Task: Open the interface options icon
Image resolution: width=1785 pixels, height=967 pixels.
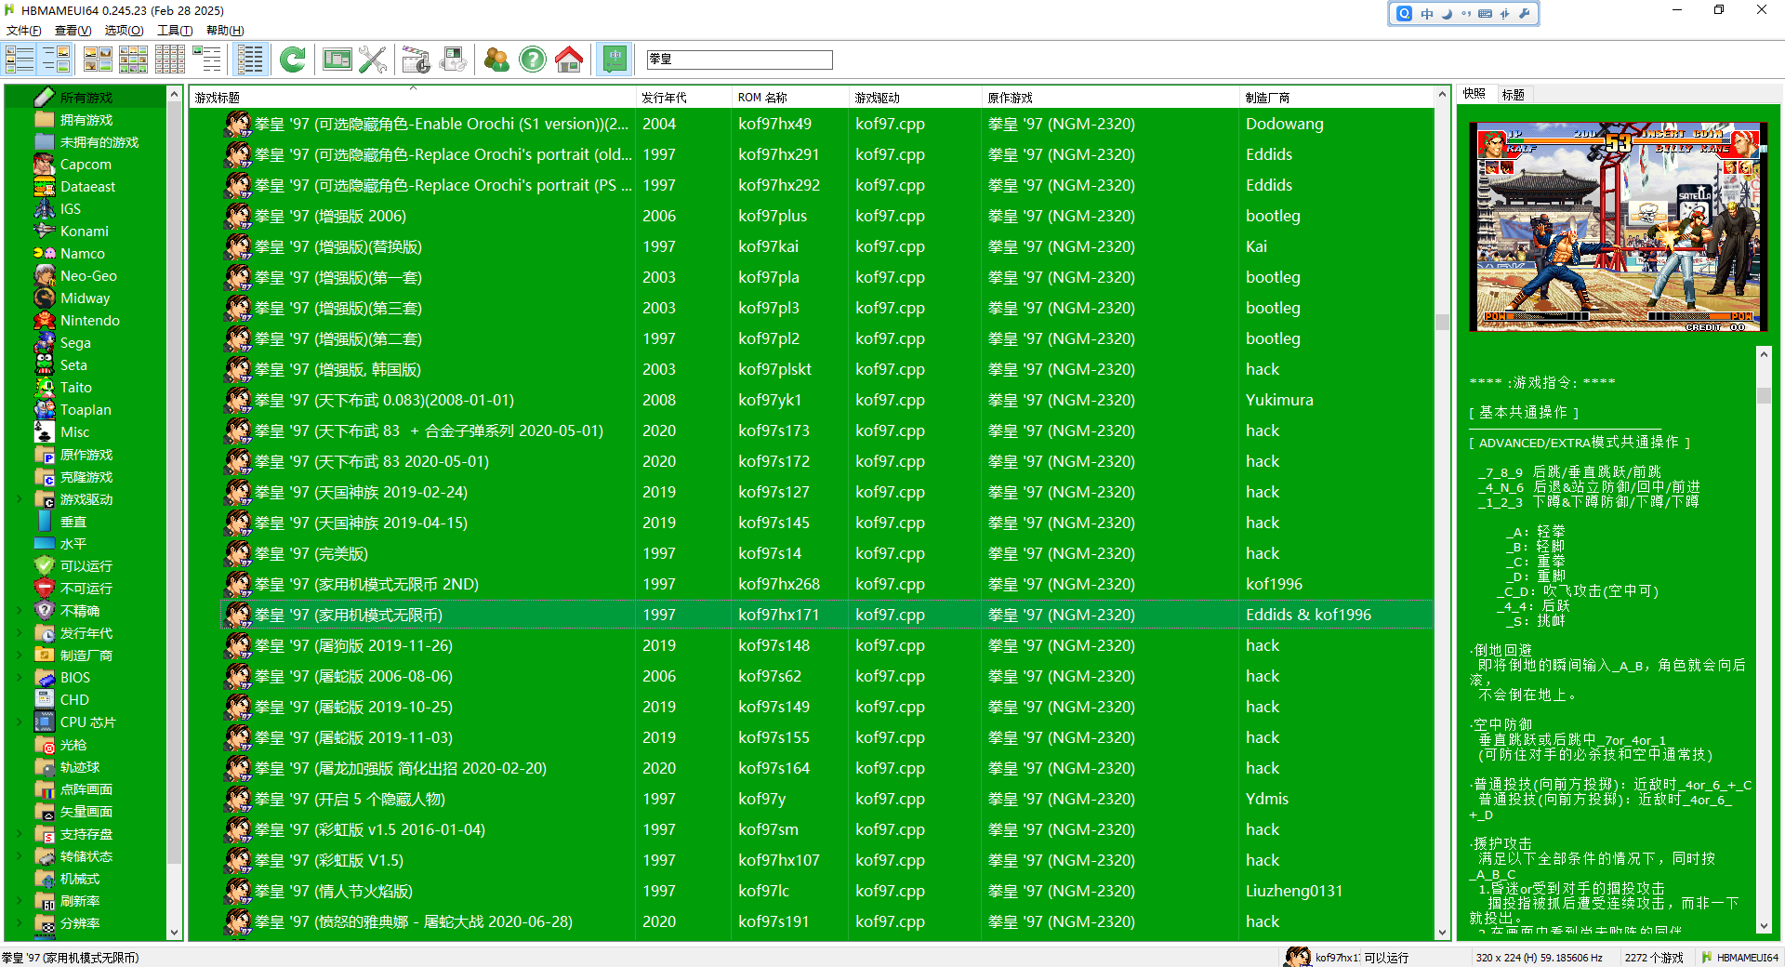Action: [x=337, y=60]
